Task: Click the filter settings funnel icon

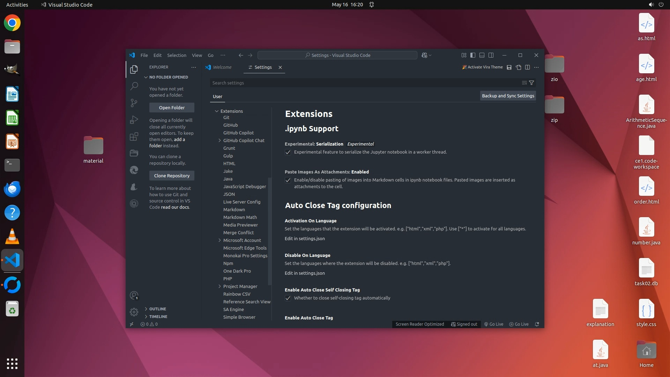Action: pyautogui.click(x=531, y=83)
